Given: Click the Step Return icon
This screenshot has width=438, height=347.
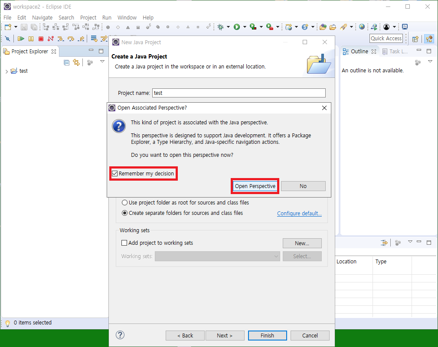Looking at the screenshot, I should [x=81, y=39].
